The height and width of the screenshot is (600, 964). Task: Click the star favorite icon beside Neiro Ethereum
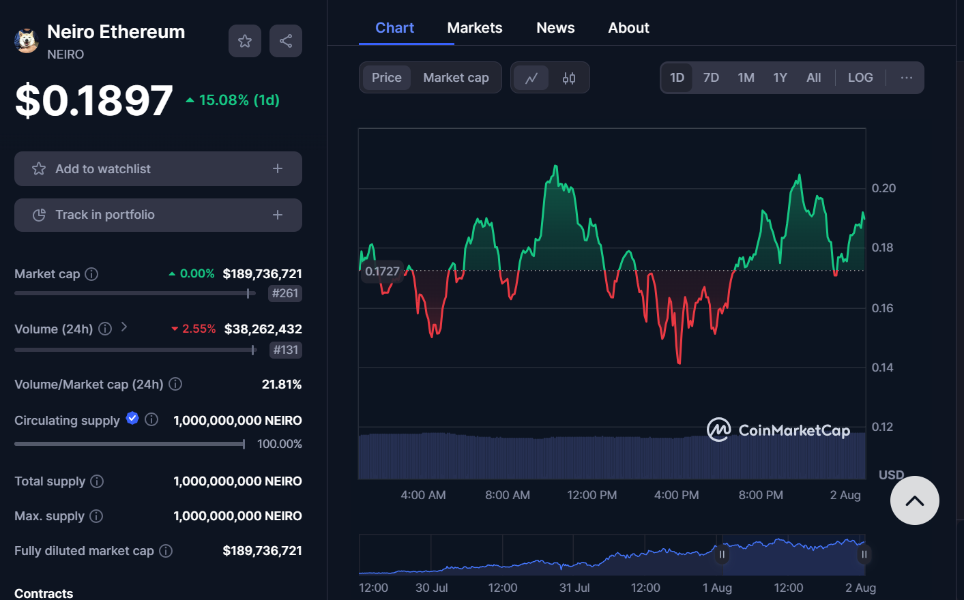point(245,41)
